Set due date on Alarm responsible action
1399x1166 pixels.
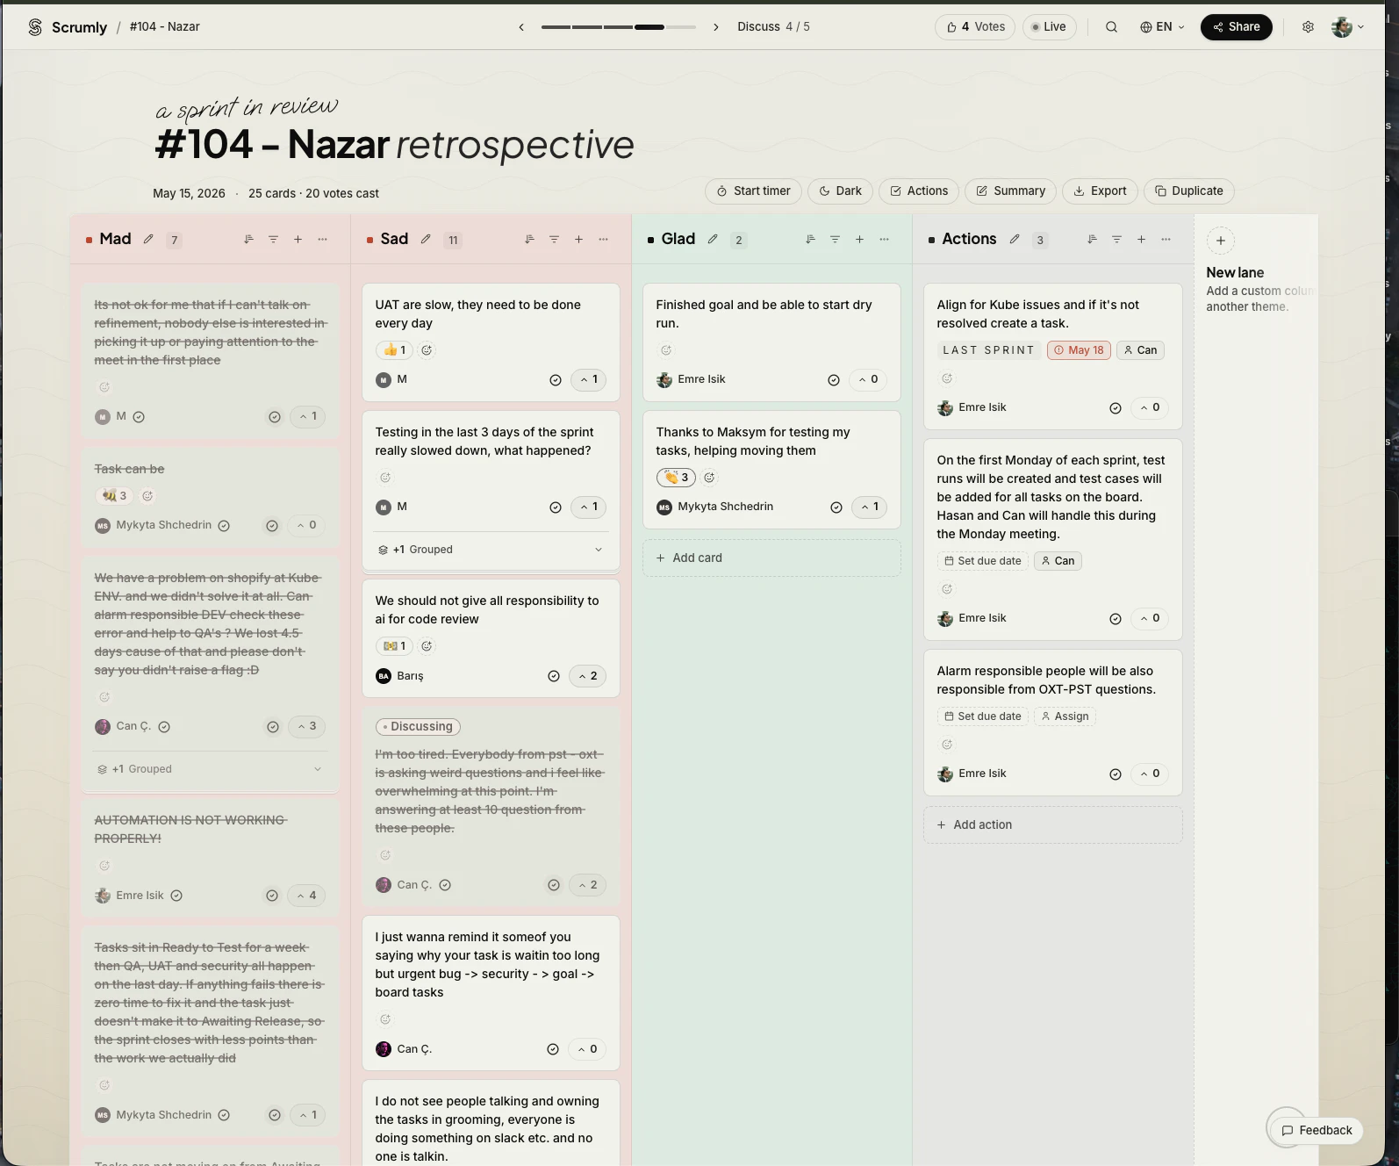tap(983, 716)
